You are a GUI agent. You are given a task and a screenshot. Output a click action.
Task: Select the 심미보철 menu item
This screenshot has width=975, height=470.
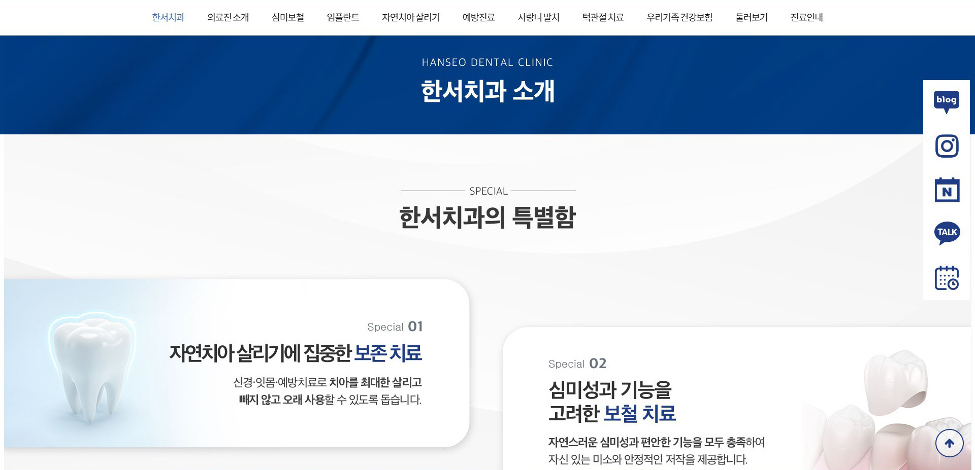pos(288,17)
